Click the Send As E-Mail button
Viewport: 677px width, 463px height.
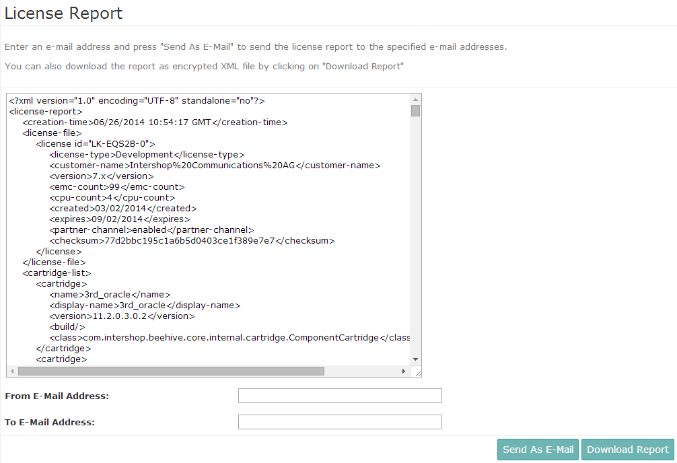[x=538, y=450]
